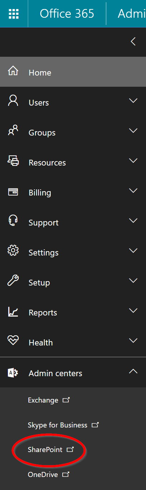This screenshot has width=146, height=490.
Task: Click the Groups people icon
Action: pyautogui.click(x=13, y=130)
